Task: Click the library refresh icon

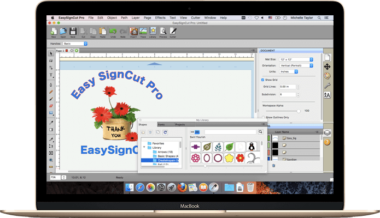Action: pos(165,132)
